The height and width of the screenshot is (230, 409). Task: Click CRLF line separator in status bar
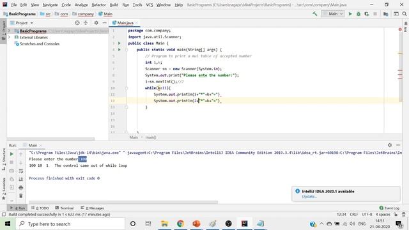[354, 215]
